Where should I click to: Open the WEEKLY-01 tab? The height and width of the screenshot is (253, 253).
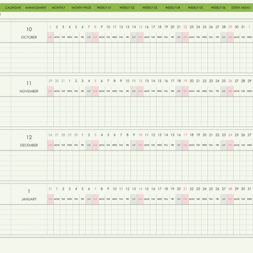(x=104, y=8)
